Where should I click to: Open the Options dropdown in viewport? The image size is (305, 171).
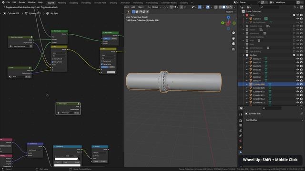click(231, 12)
